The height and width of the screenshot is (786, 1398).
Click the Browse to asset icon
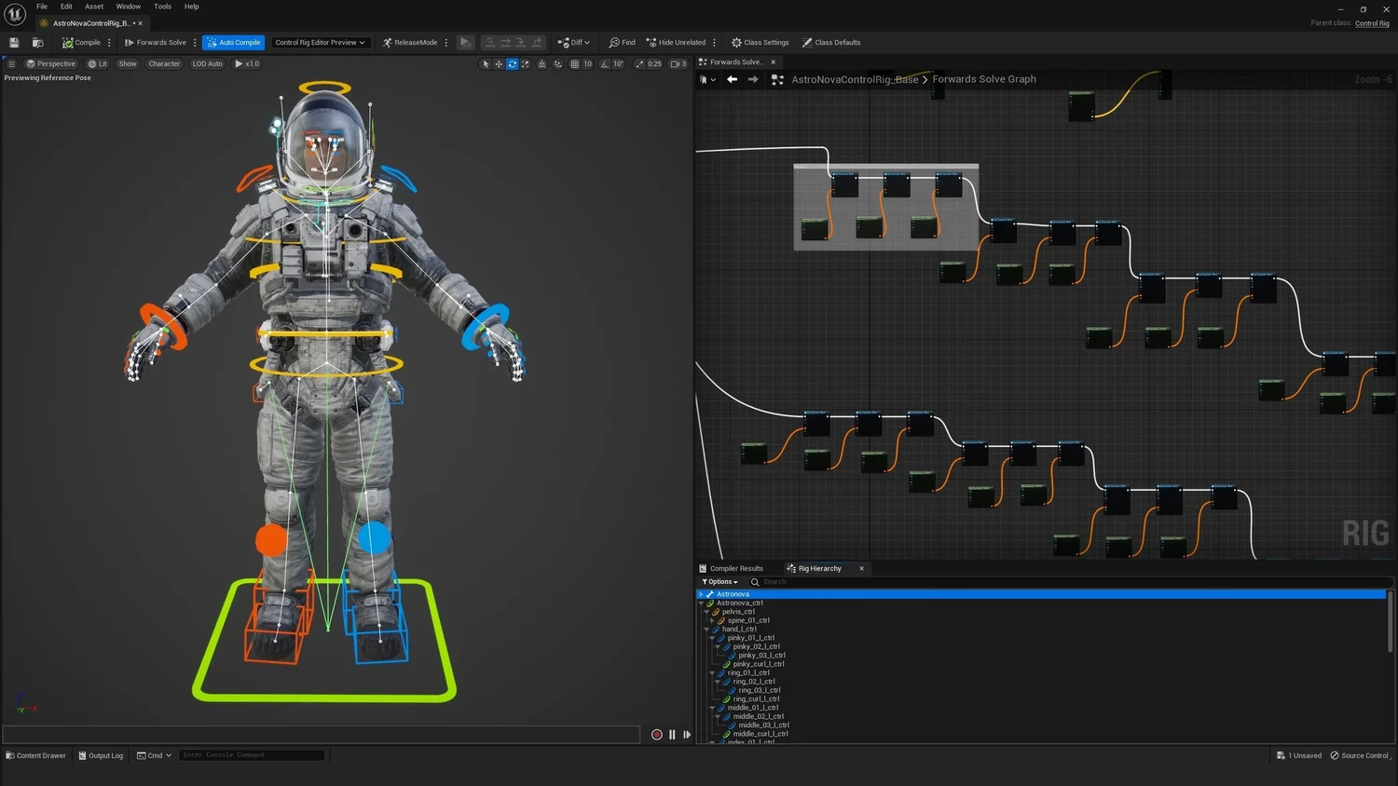[38, 43]
